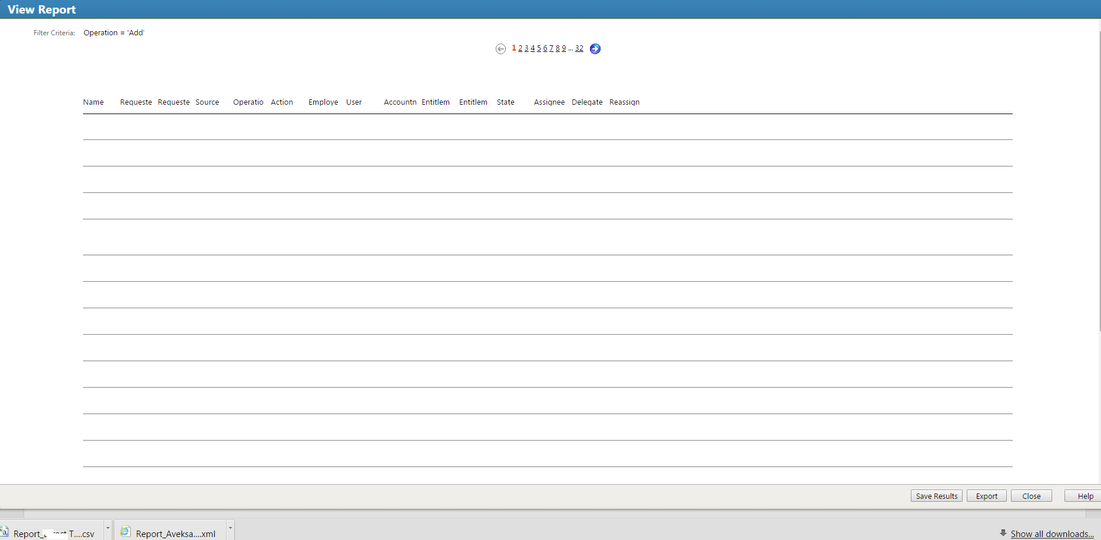This screenshot has height=540, width=1101.
Task: Click the Save Results button
Action: 936,496
